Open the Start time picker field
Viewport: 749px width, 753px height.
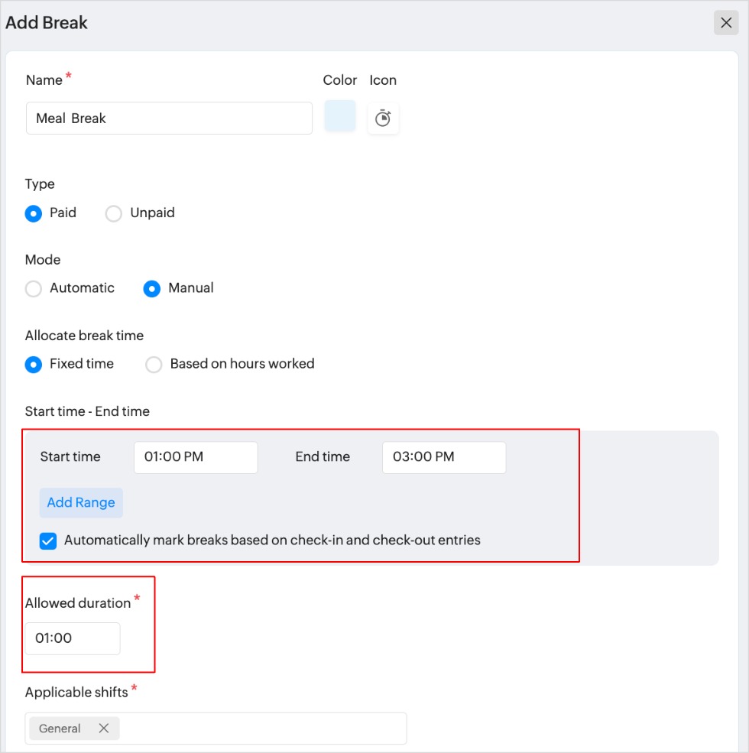click(x=196, y=457)
